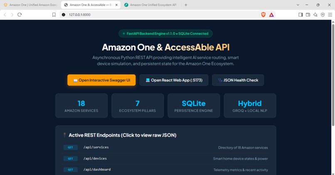This screenshot has height=175, width=335.
Task: Open the /api/devices endpoint link
Action: coord(95,158)
